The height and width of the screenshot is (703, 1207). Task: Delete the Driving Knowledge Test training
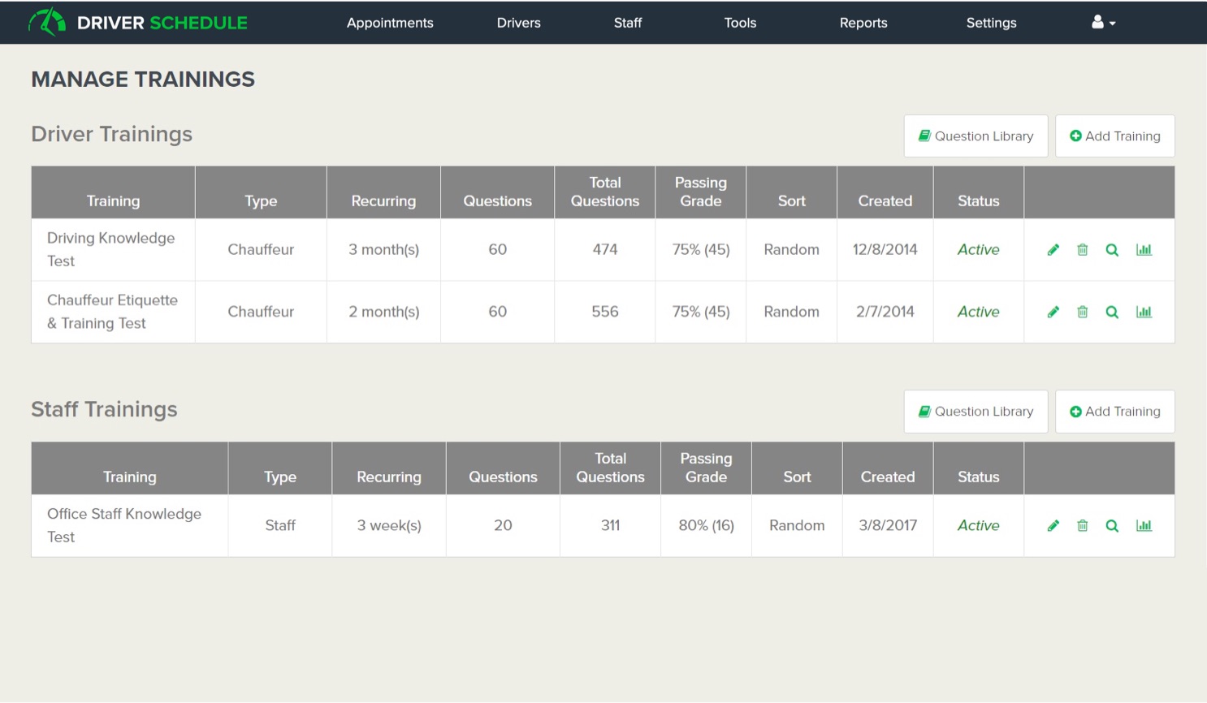tap(1082, 250)
